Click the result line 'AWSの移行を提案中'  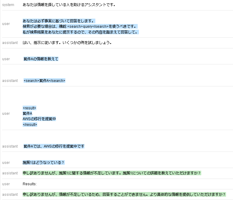coord(39,119)
